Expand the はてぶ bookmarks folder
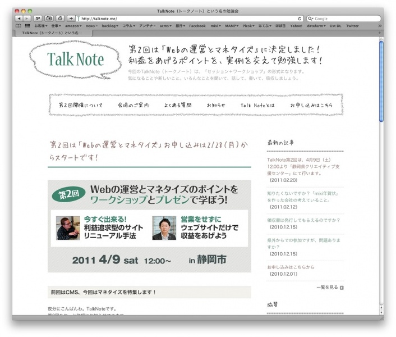 265,26
